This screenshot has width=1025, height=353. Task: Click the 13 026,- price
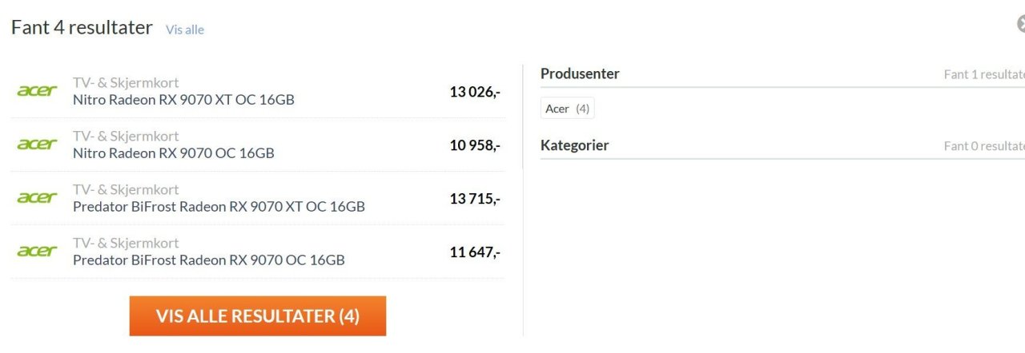[475, 92]
